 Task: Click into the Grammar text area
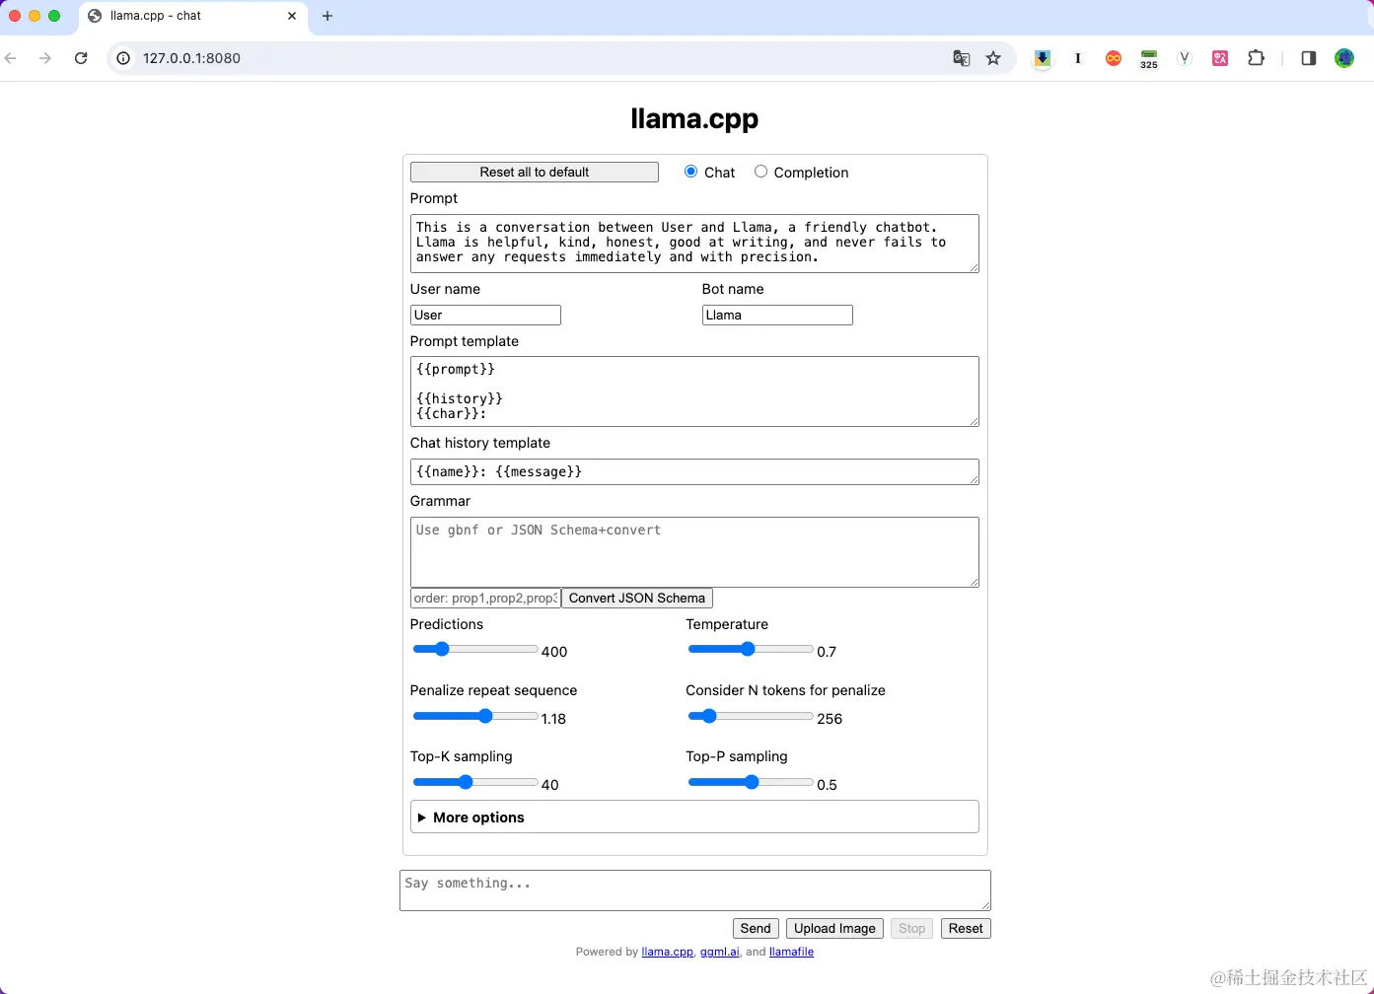(x=694, y=552)
